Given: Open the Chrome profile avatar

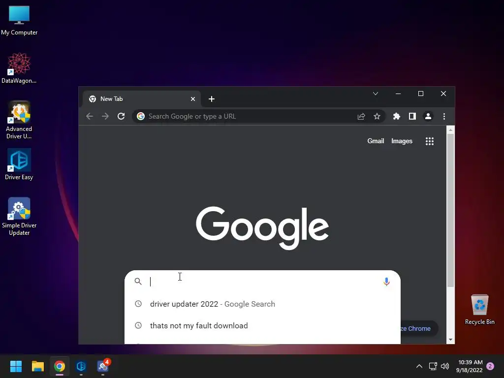Looking at the screenshot, I should (x=428, y=116).
